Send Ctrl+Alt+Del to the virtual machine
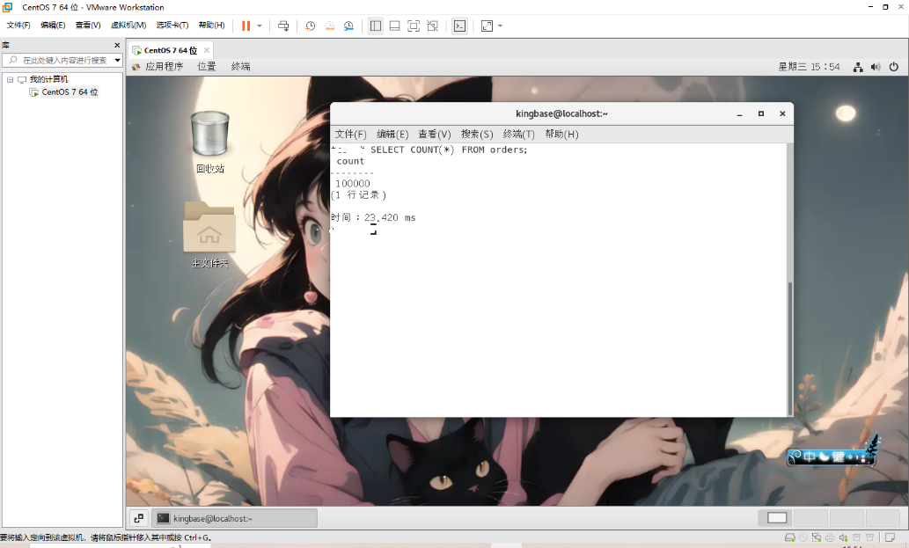The image size is (909, 548). pos(283,26)
